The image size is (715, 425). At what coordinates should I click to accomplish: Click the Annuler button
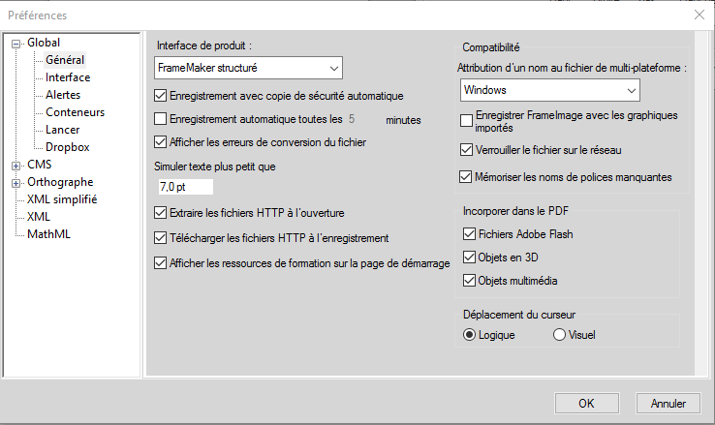pyautogui.click(x=668, y=404)
